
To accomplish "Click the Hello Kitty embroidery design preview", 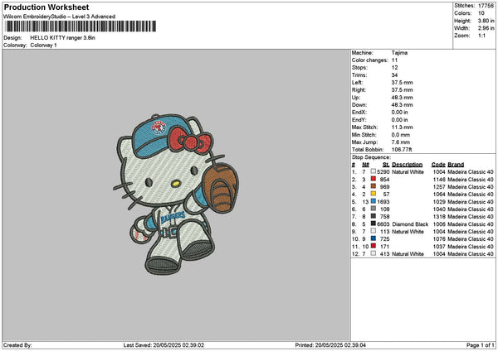I will [x=176, y=194].
